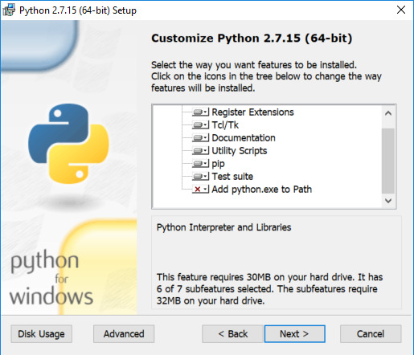Open red X dropdown for Add python.exe to Path
This screenshot has width=414, height=355.
tap(200, 189)
